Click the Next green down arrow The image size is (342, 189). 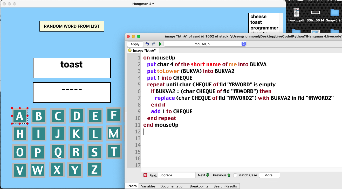[x=208, y=175]
